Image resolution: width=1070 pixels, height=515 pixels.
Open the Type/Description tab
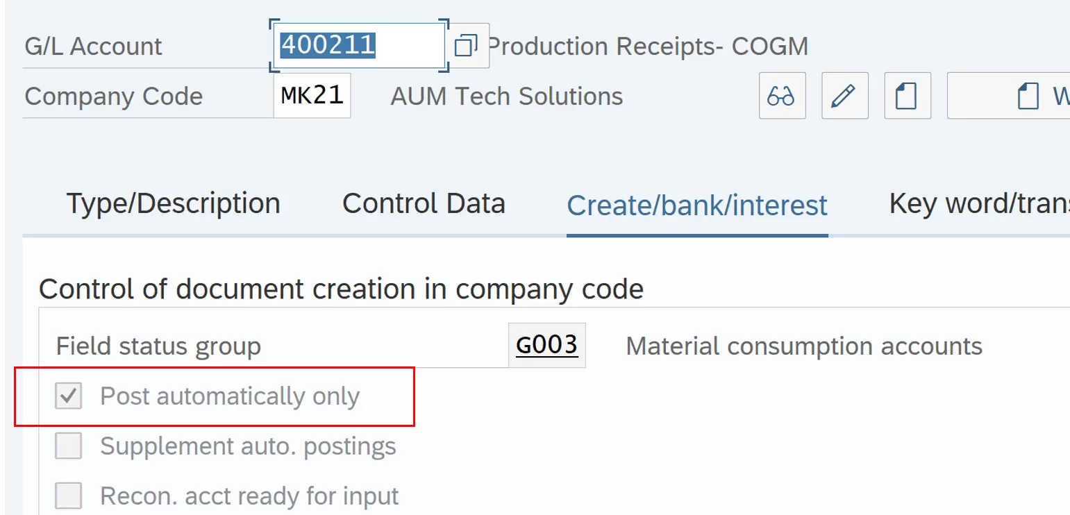pos(174,204)
